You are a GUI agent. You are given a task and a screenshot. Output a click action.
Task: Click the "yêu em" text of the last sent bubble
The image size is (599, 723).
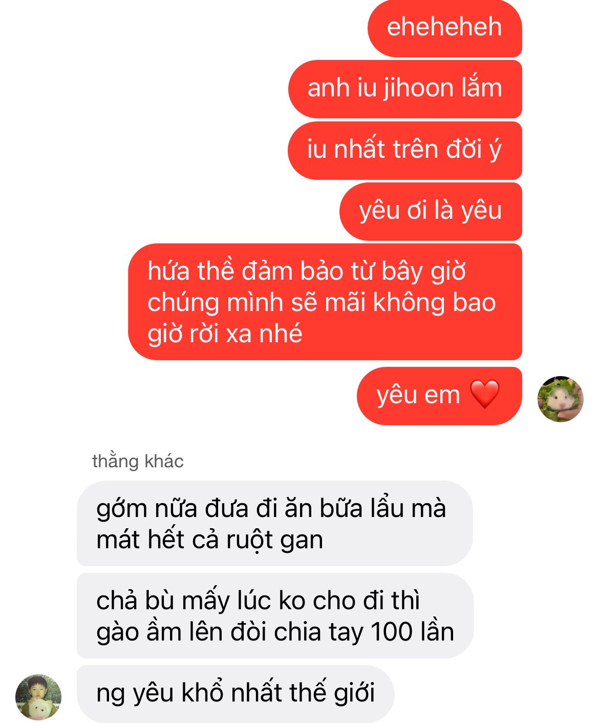click(x=418, y=395)
